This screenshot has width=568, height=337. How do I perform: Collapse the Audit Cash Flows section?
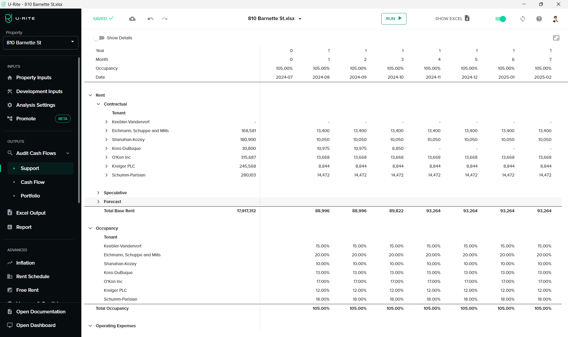pos(68,153)
